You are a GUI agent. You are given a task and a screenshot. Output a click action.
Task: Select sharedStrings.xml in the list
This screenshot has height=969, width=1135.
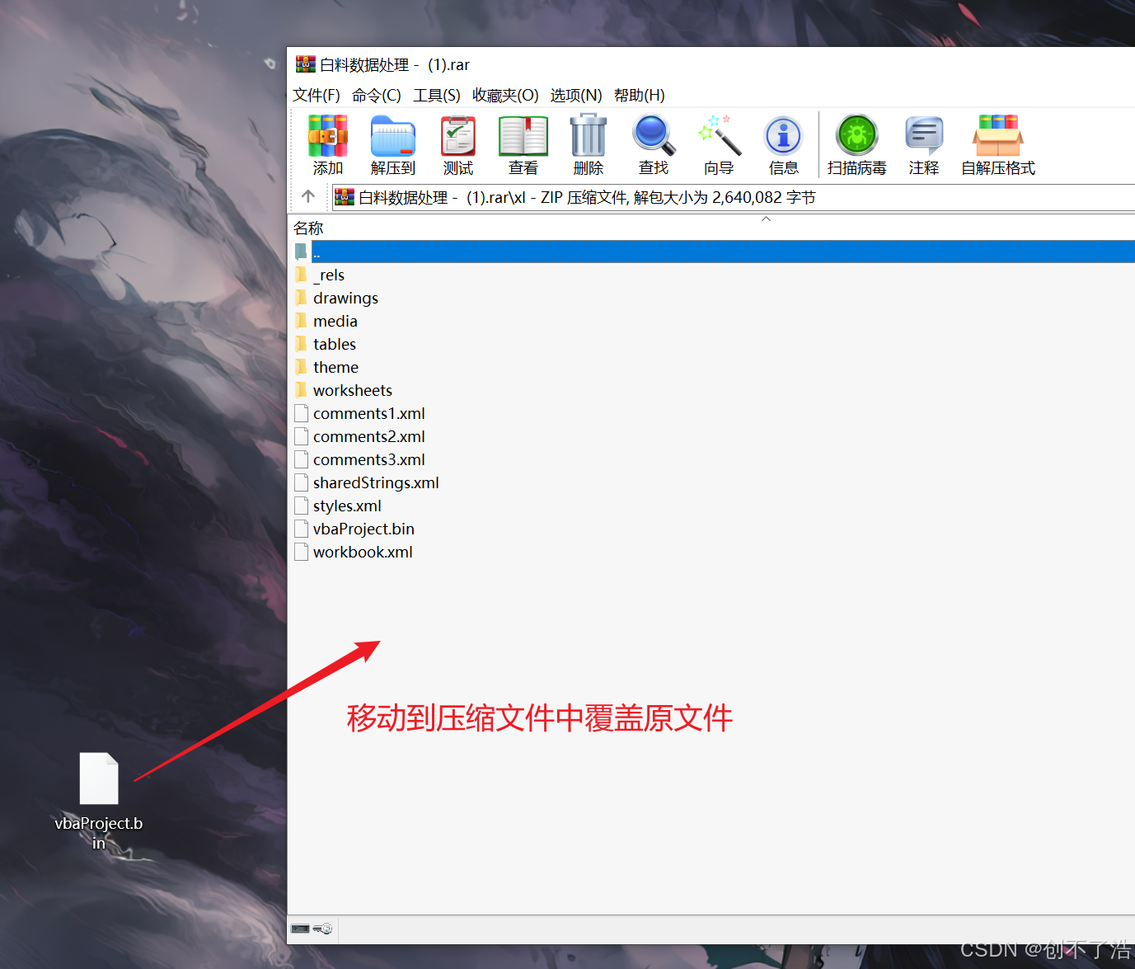(376, 482)
